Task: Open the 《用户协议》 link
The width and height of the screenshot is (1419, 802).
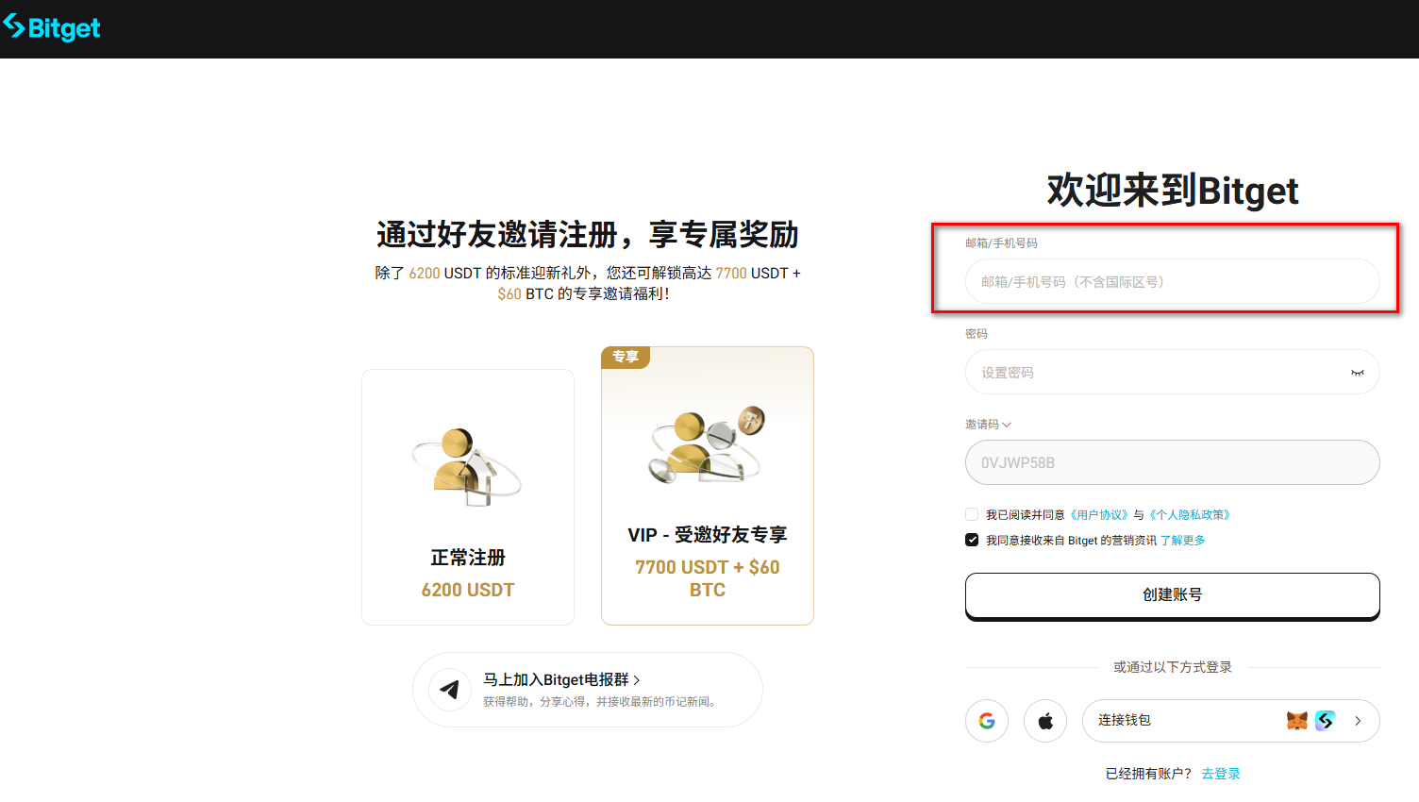Action: pyautogui.click(x=1098, y=515)
